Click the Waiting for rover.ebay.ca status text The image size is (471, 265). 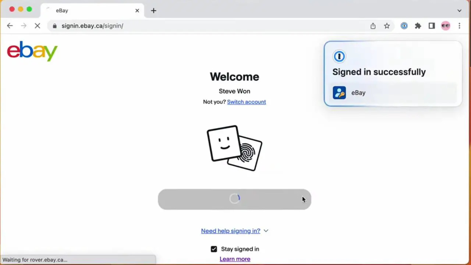(x=35, y=260)
